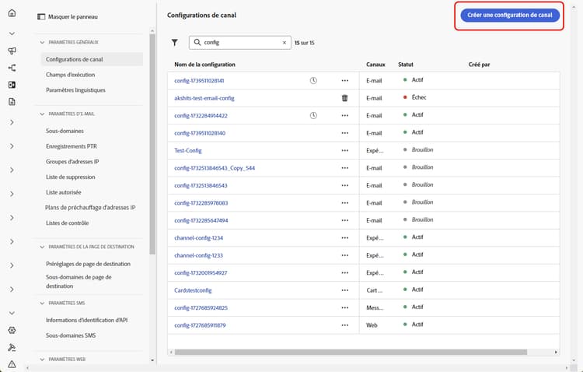
Task: Click the administration gear icon
Action: point(12,331)
